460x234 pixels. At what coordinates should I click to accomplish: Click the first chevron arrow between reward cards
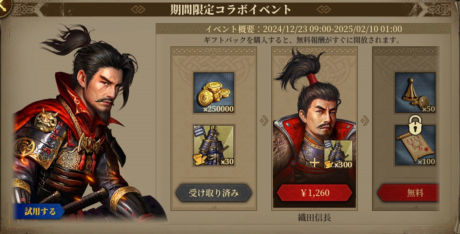(x=264, y=121)
